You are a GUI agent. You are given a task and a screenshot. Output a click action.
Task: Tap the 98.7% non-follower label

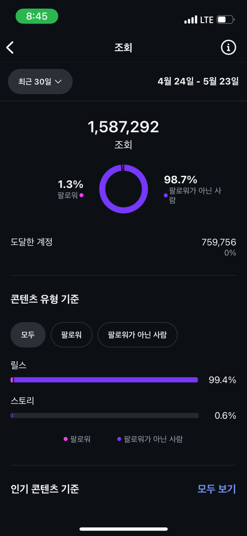click(x=180, y=180)
